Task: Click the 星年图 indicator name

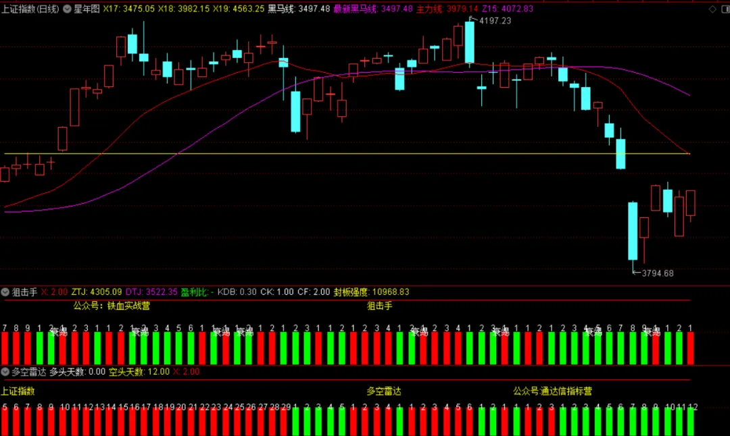Action: click(87, 9)
